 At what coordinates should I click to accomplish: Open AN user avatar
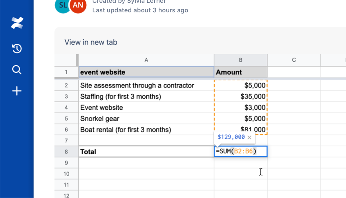78,5
